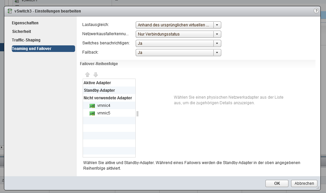The height and width of the screenshot is (193, 326).
Task: Click the Aktive Adapter list header
Action: tap(97, 83)
